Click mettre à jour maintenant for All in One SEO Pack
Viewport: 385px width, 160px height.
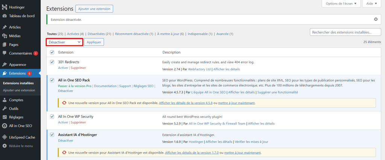click(x=236, y=103)
